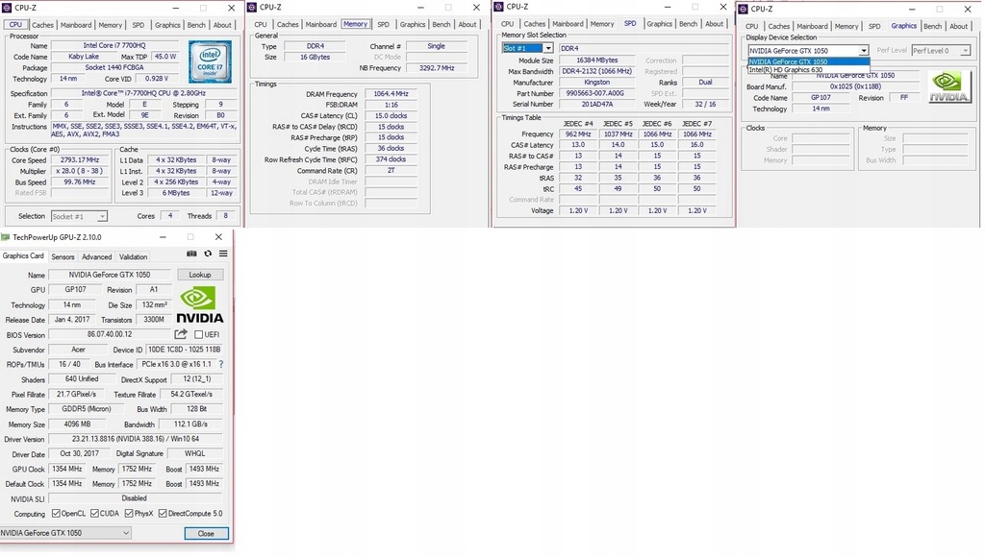
Task: Click the 2793.17 MHz core speed value
Action: pos(80,160)
